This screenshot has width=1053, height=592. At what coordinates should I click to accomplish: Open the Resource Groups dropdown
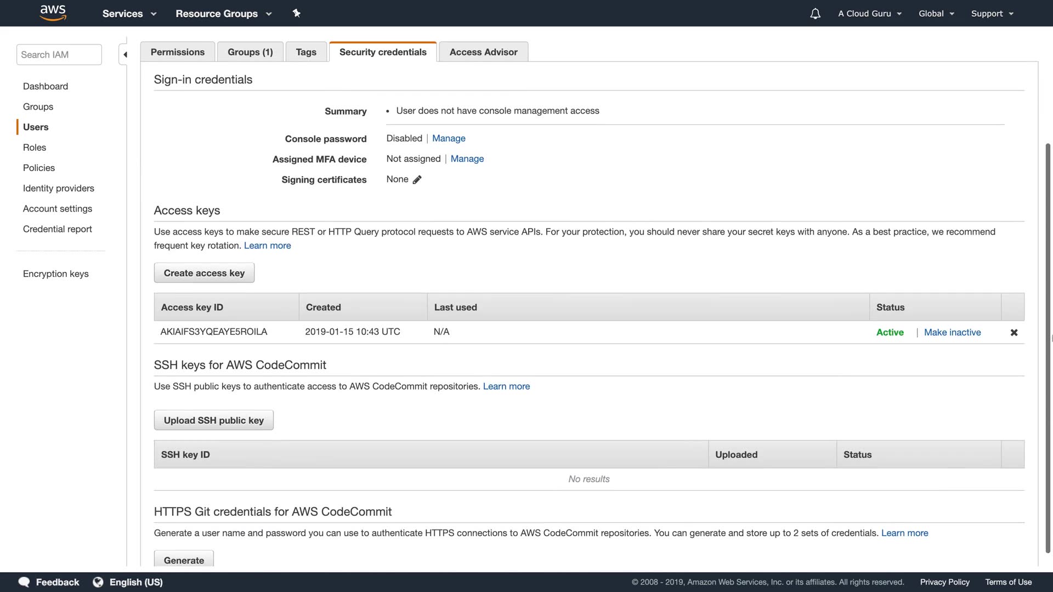223,14
